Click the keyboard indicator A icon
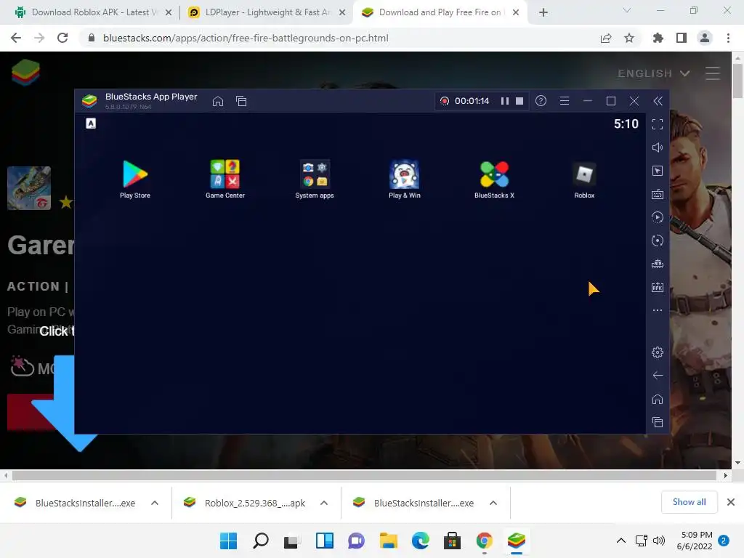This screenshot has width=744, height=558. tap(91, 124)
